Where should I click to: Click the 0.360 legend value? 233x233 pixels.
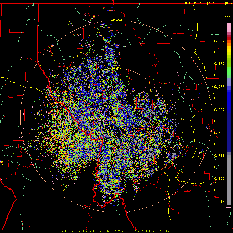click(219, 167)
